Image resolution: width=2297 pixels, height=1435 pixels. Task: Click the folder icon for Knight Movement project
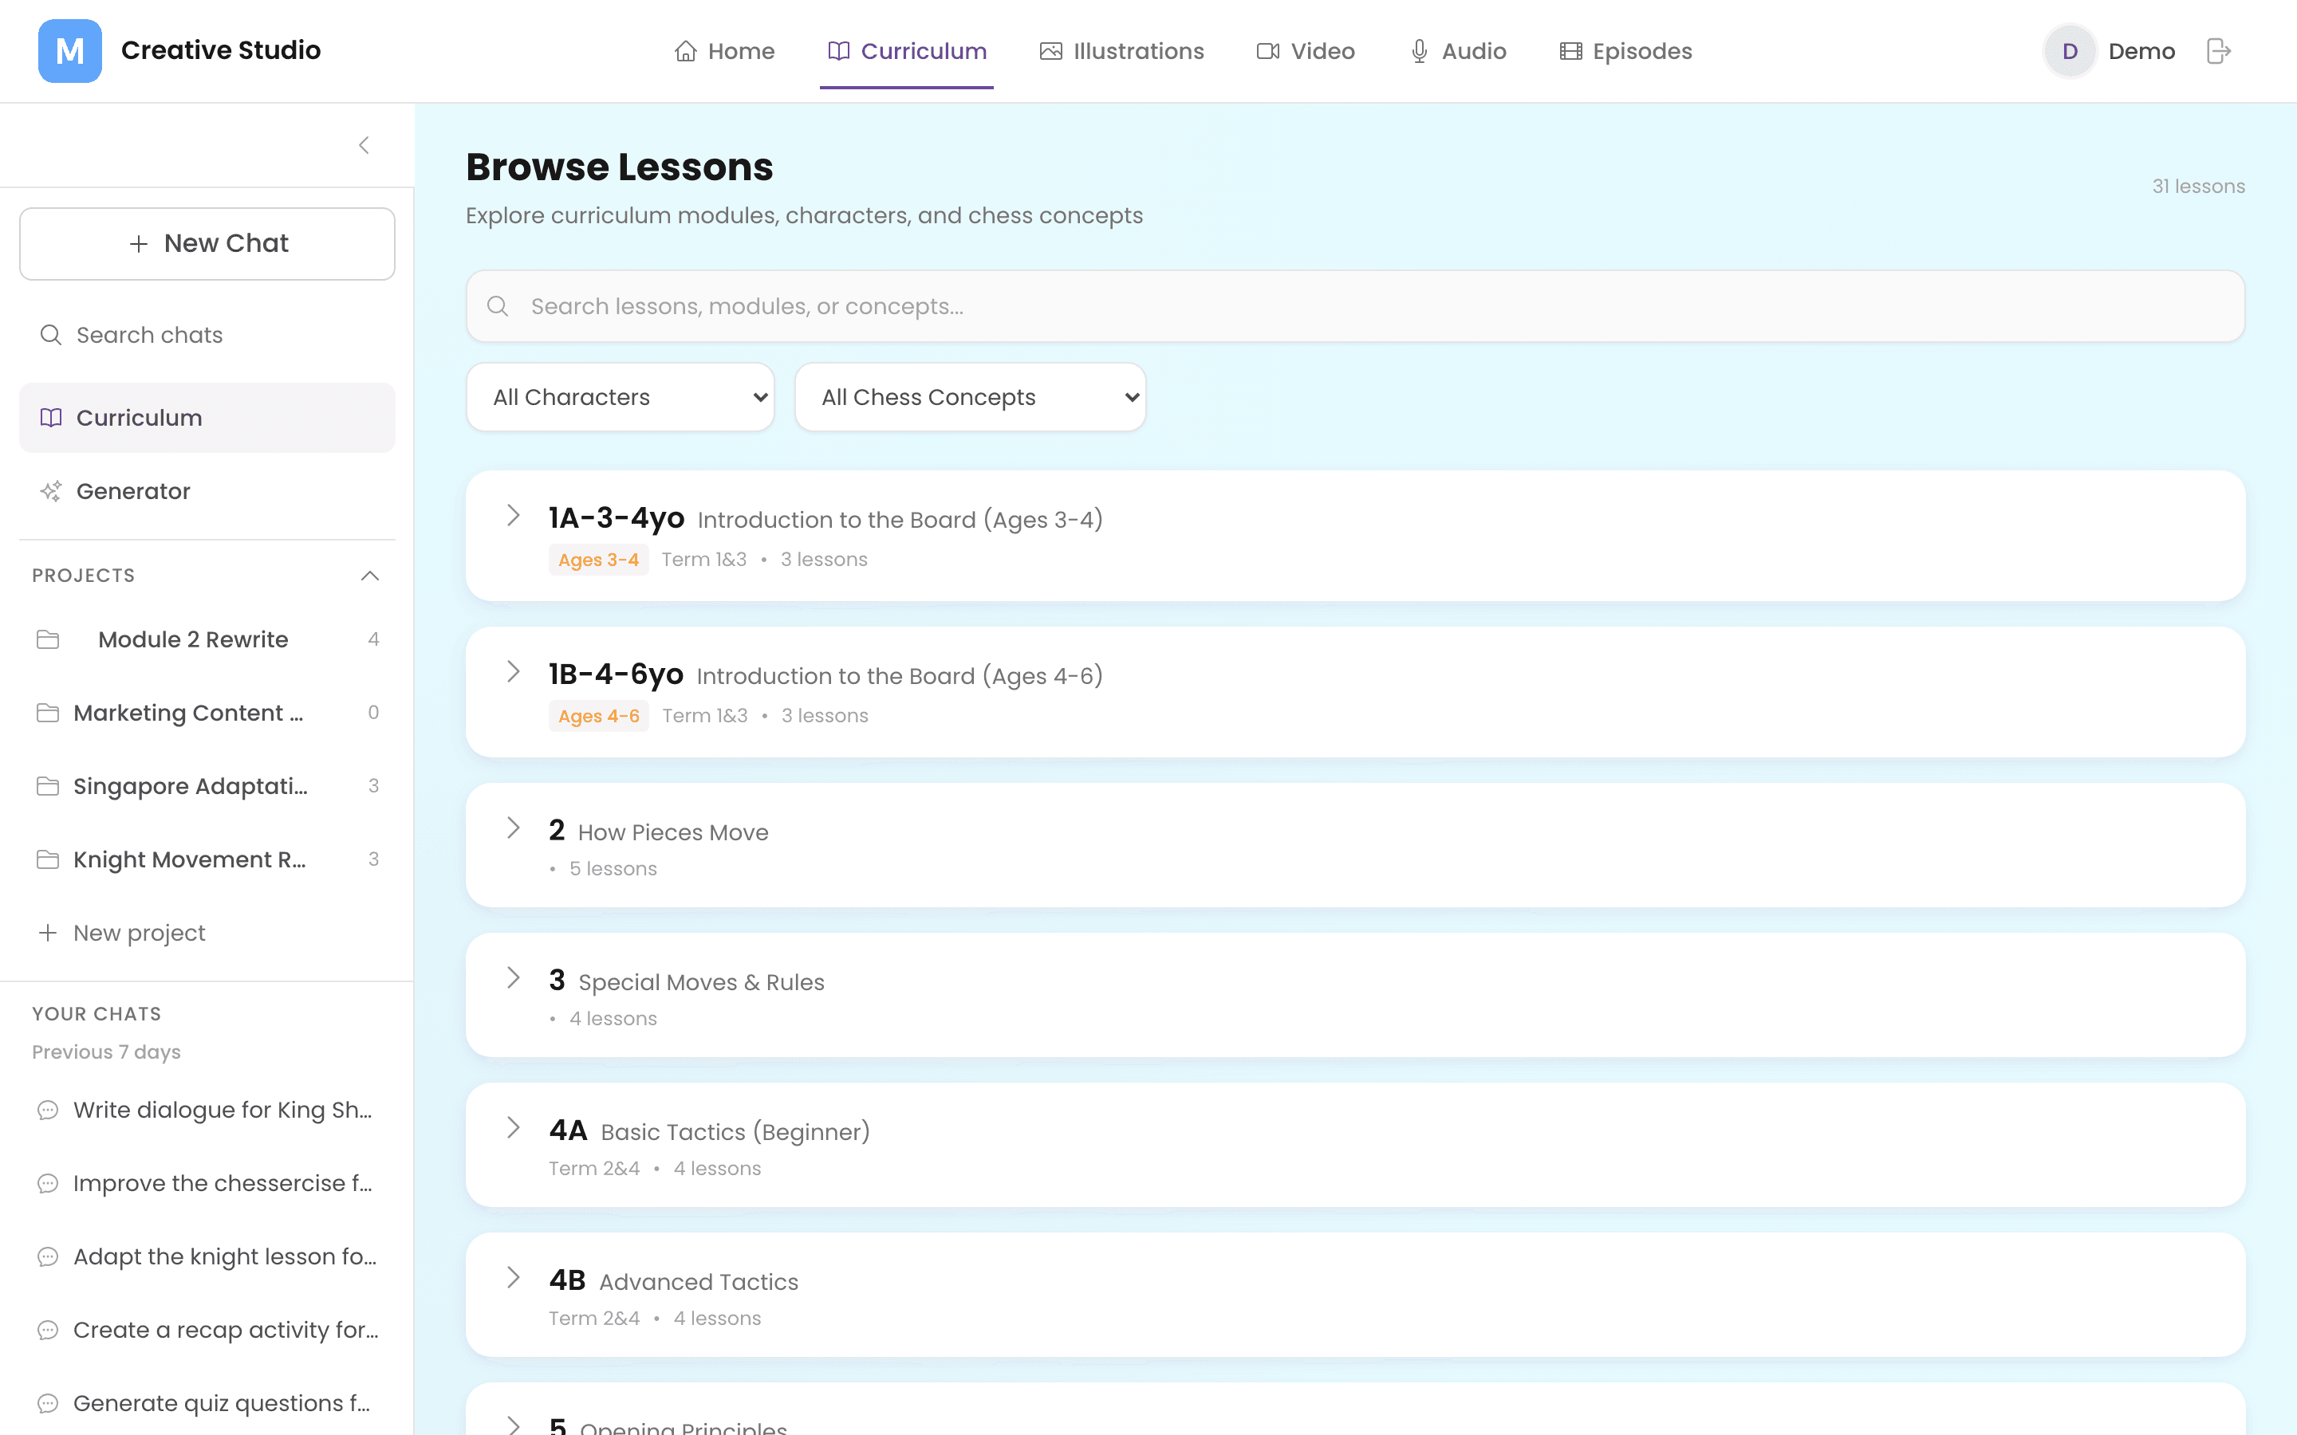pos(48,860)
